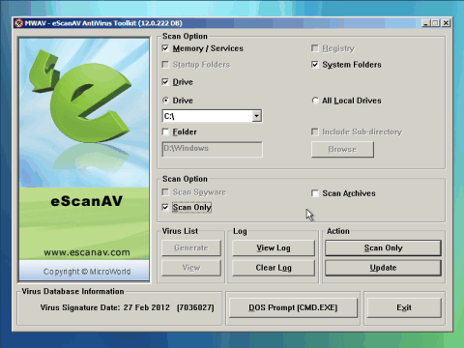
Task: Click the green eScan logo image
Action: [79, 97]
